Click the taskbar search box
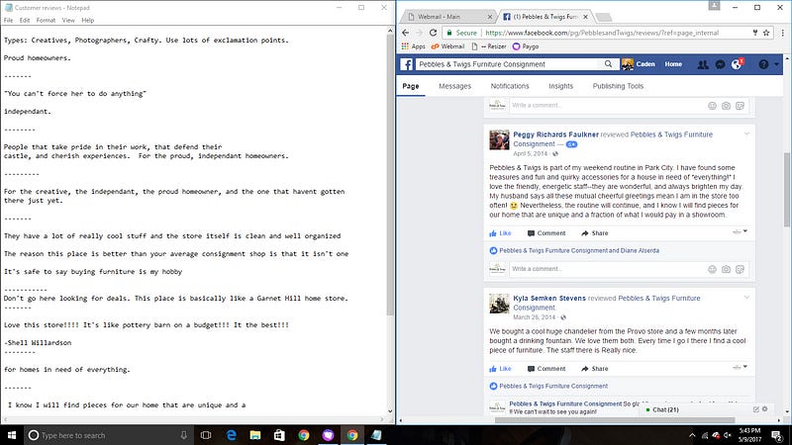Viewport: 792px width, 445px height. 109,435
